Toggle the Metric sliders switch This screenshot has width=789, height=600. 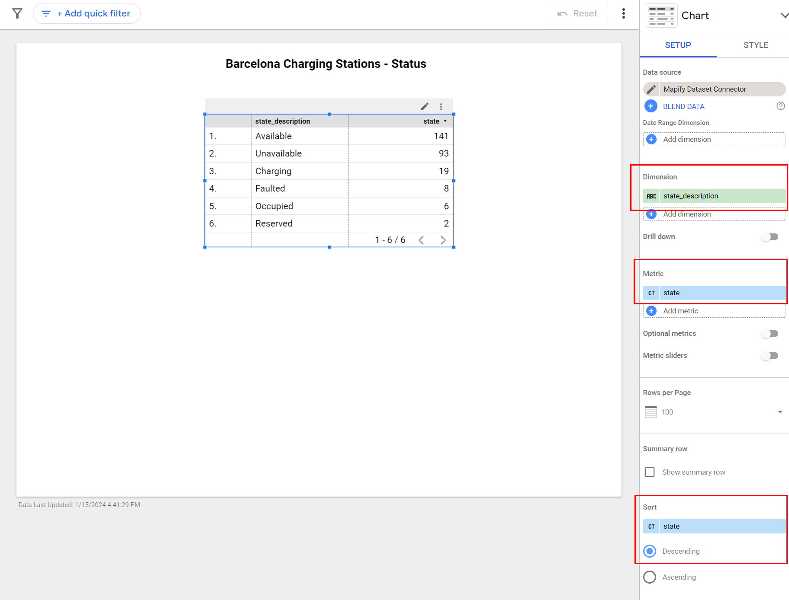[x=770, y=356]
